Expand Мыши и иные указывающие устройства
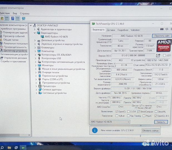The height and width of the screenshot is (150, 172). pos(36,69)
